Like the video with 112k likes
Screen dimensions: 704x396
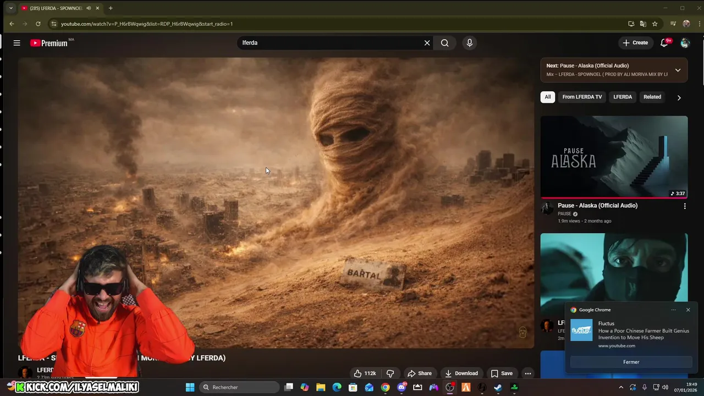pyautogui.click(x=365, y=373)
